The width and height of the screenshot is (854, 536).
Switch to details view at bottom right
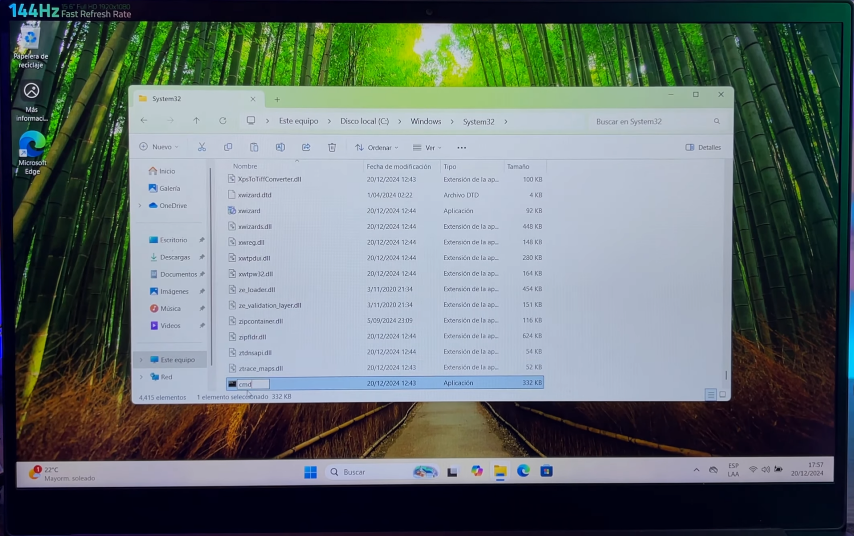tap(710, 394)
